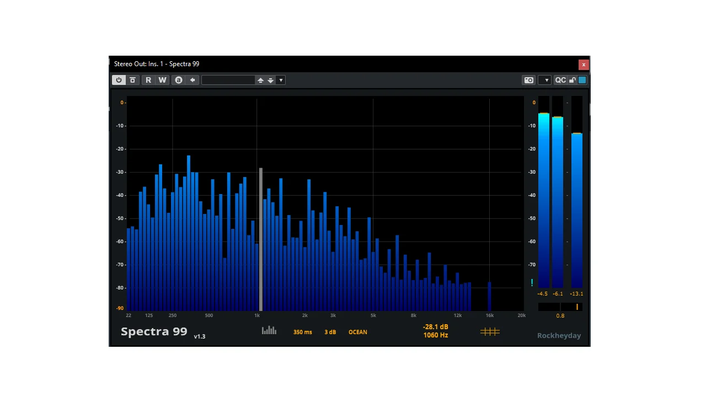Toggle Quick Controls (QC) button
Screen dimensions: 706x397
[560, 80]
